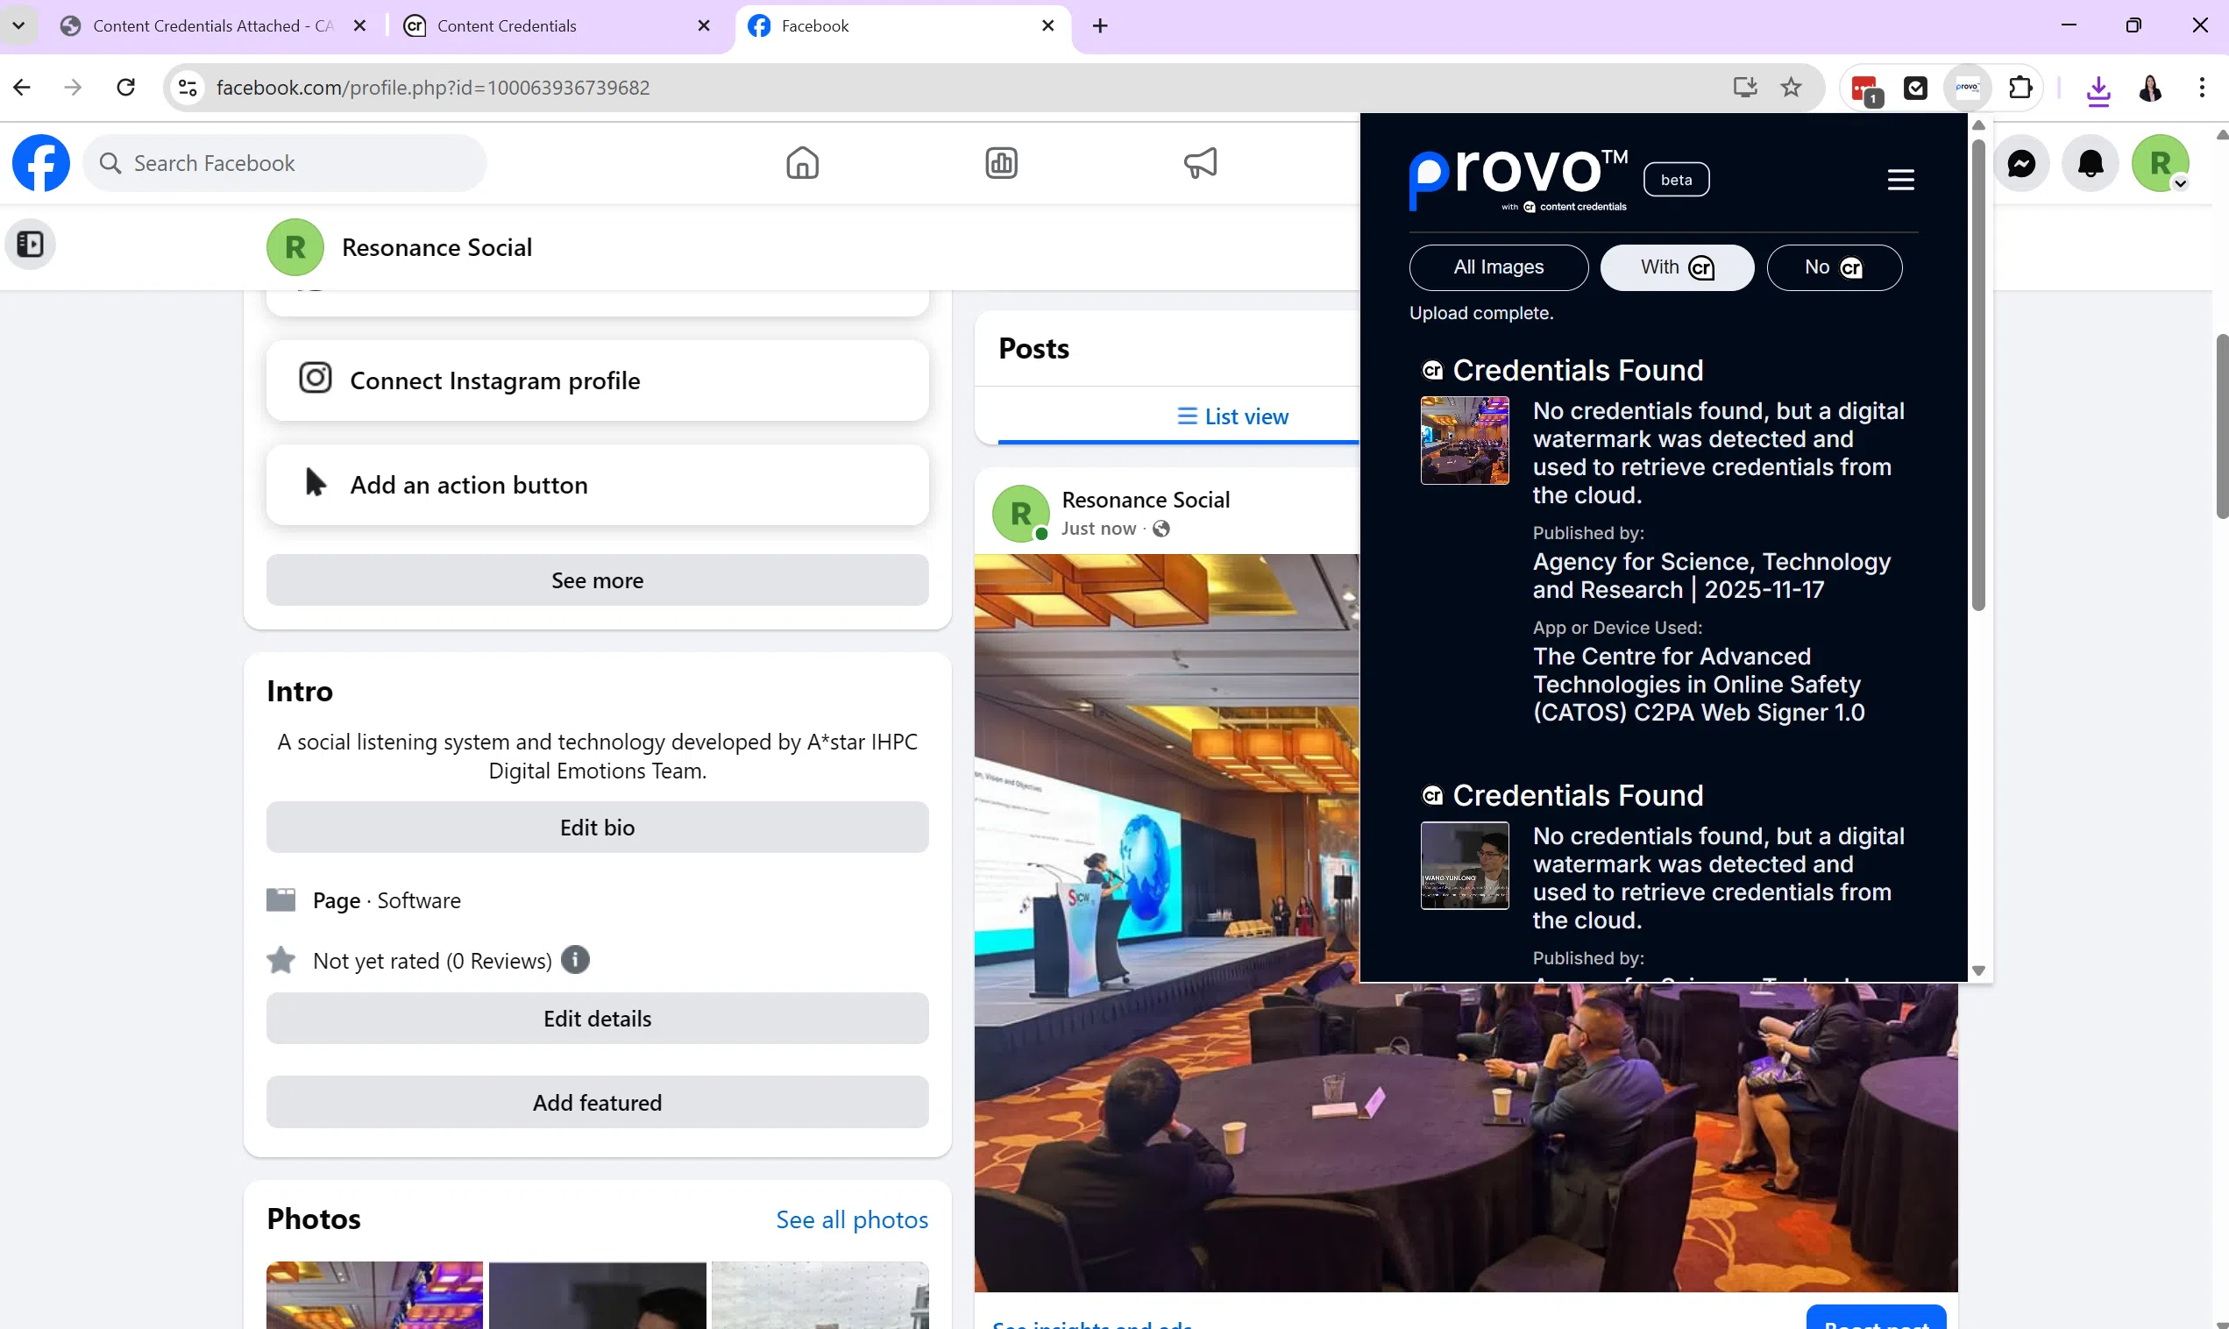
Task: Click the Search Facebook field
Action: pyautogui.click(x=287, y=163)
